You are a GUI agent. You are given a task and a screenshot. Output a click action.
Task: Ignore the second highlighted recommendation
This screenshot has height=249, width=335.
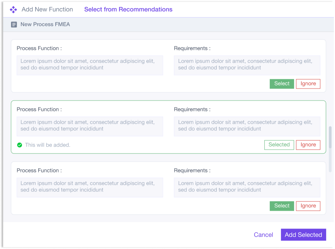(x=308, y=145)
